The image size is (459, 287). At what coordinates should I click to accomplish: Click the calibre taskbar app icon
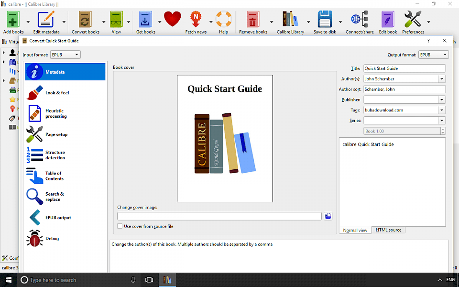coord(167,280)
